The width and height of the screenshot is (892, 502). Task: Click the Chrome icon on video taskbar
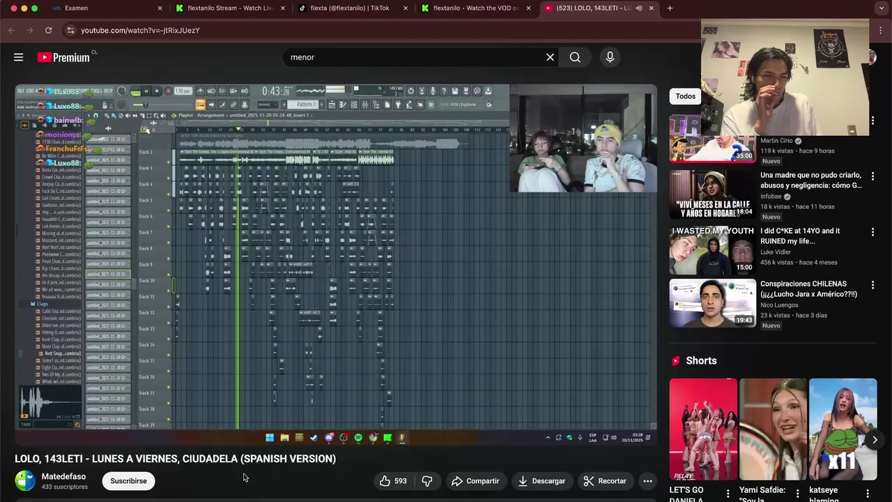tap(373, 438)
